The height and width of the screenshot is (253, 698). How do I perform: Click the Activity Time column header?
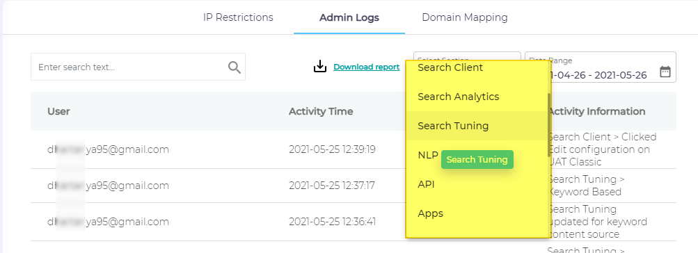(x=321, y=111)
